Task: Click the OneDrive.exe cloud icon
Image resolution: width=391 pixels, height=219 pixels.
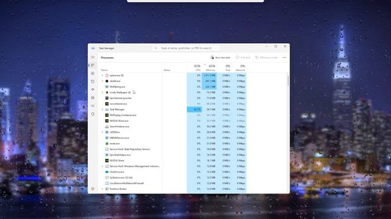Action: pos(107,172)
